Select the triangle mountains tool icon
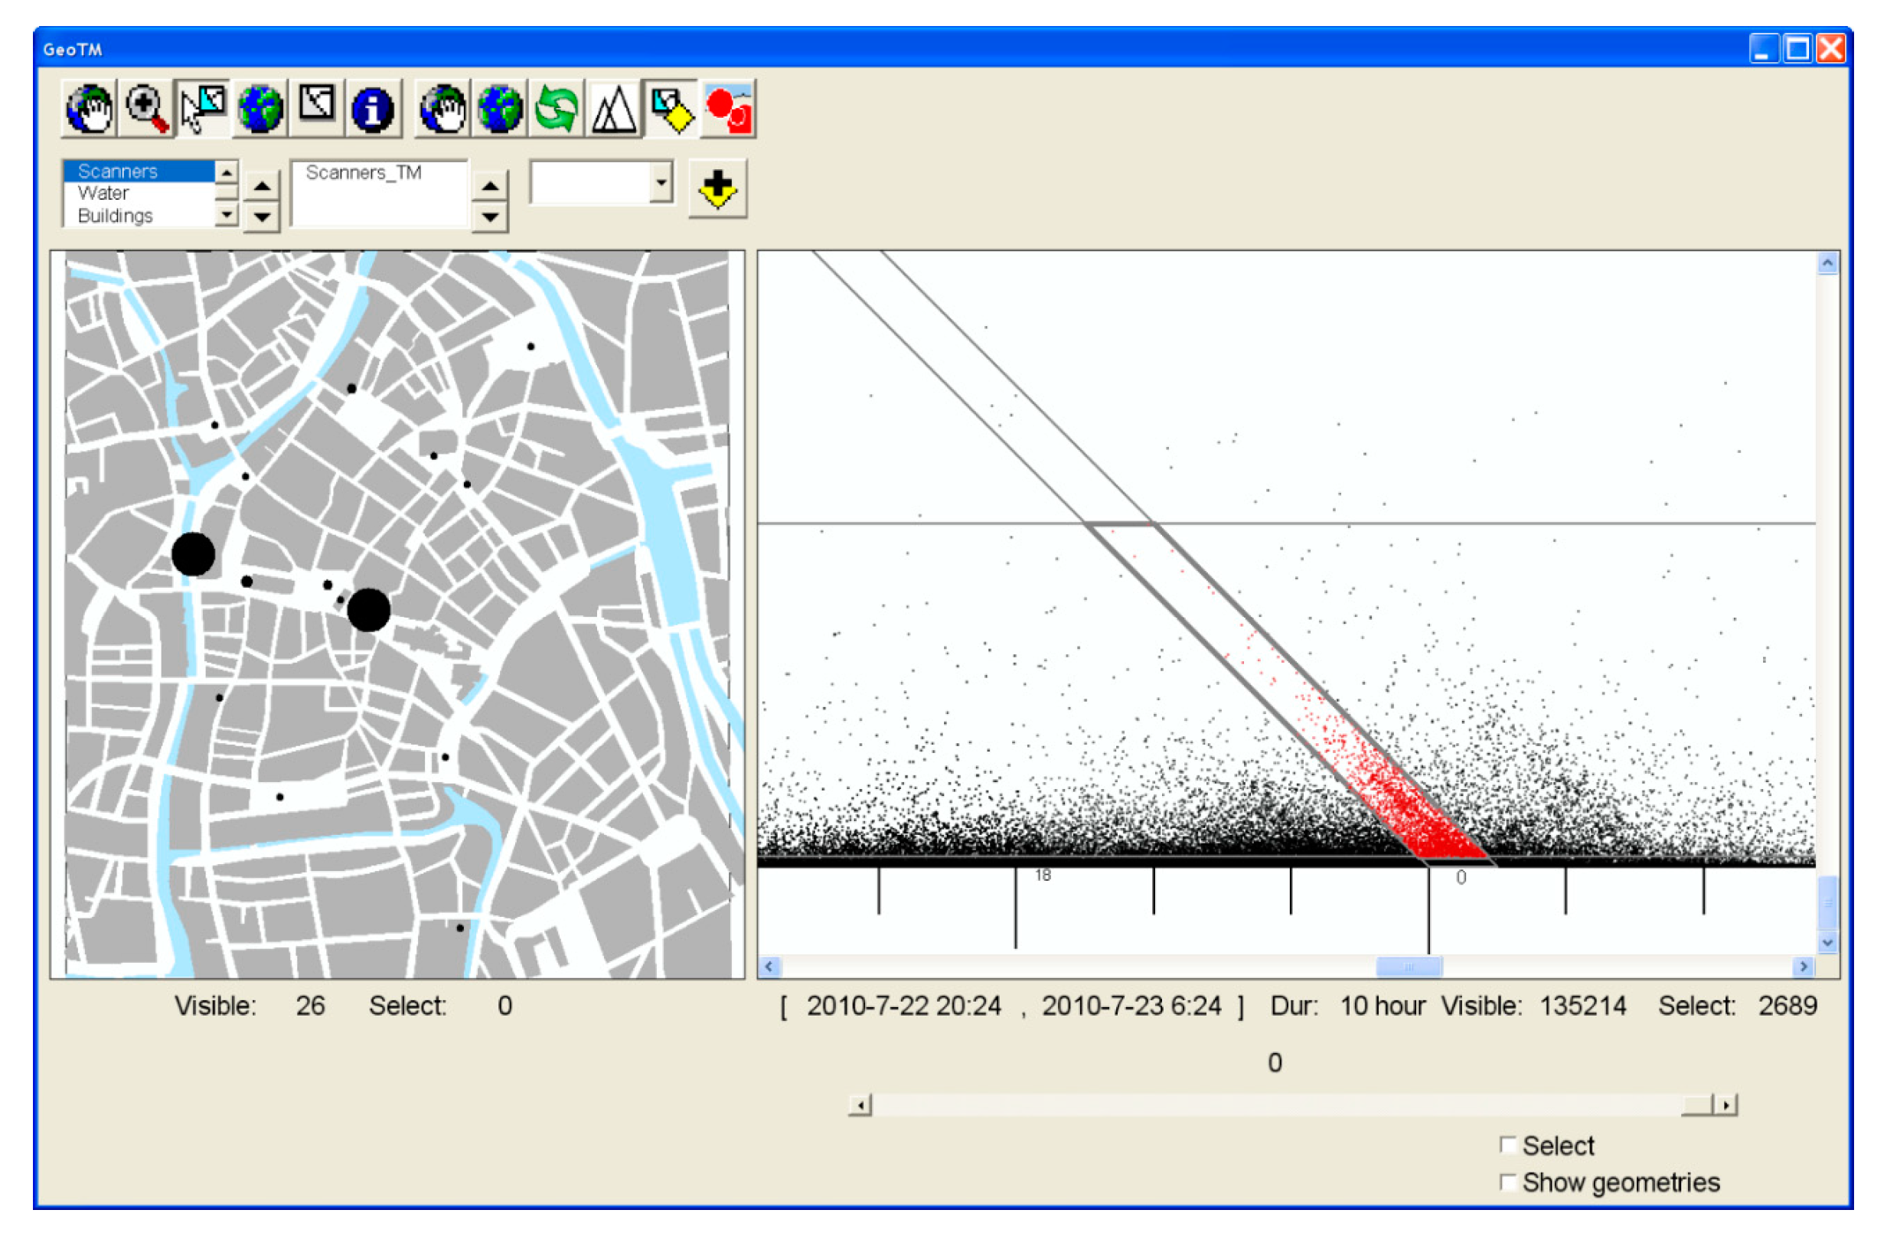The width and height of the screenshot is (1887, 1236). [x=614, y=109]
